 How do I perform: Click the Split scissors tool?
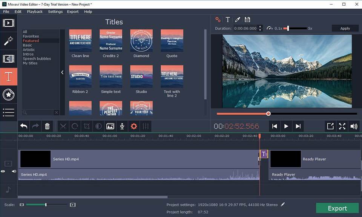[63, 127]
